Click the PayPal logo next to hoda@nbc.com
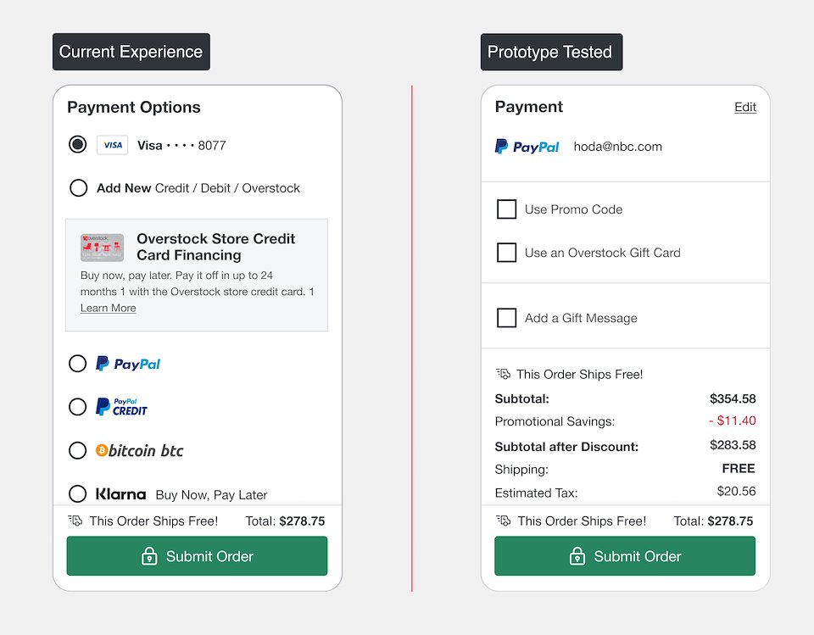This screenshot has width=814, height=635. [527, 147]
